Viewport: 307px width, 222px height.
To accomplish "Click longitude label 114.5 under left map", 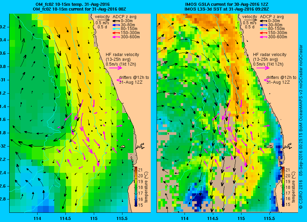I will (x=65, y=218).
